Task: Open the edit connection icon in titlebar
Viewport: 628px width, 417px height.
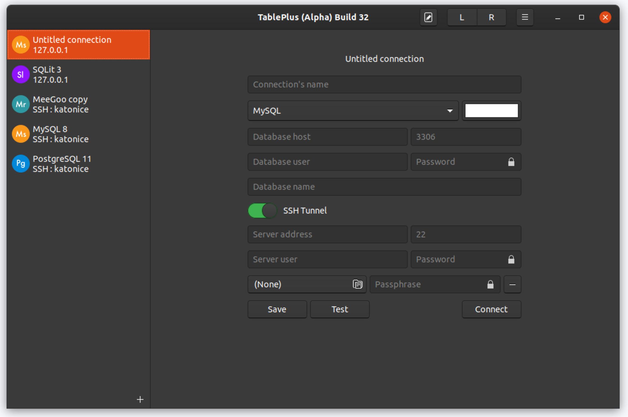Action: 428,17
